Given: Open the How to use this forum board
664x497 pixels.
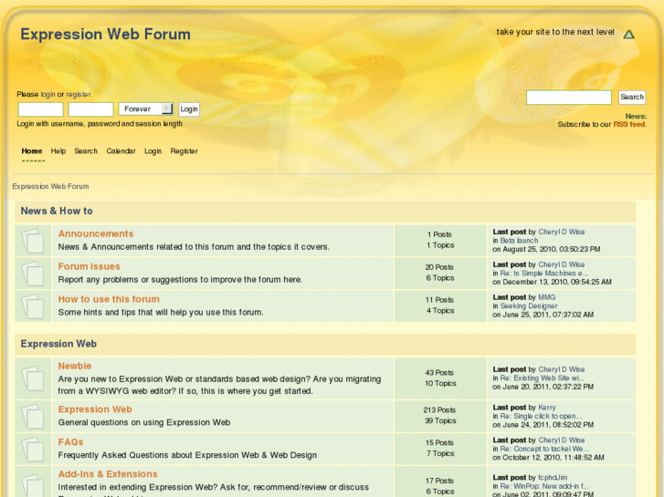Looking at the screenshot, I should point(109,299).
